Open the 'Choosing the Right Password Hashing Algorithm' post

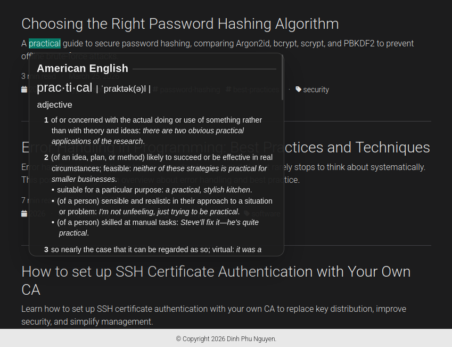[x=180, y=24]
